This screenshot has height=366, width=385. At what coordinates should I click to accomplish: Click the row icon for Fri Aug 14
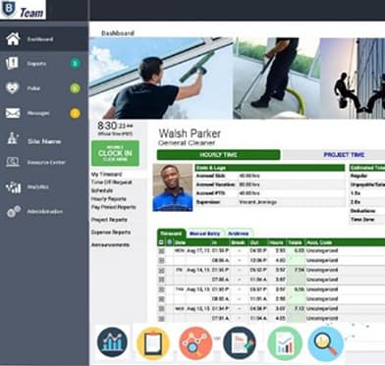161,270
